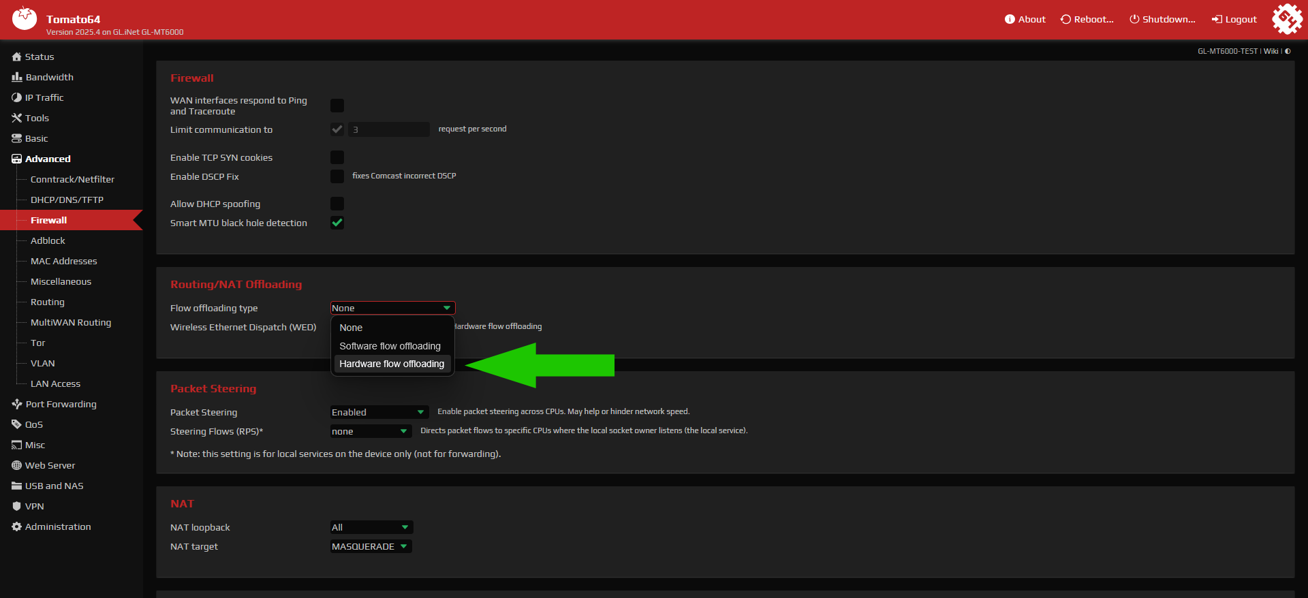Viewport: 1308px width, 598px height.
Task: Click the Reboot circular arrow icon
Action: (1065, 19)
